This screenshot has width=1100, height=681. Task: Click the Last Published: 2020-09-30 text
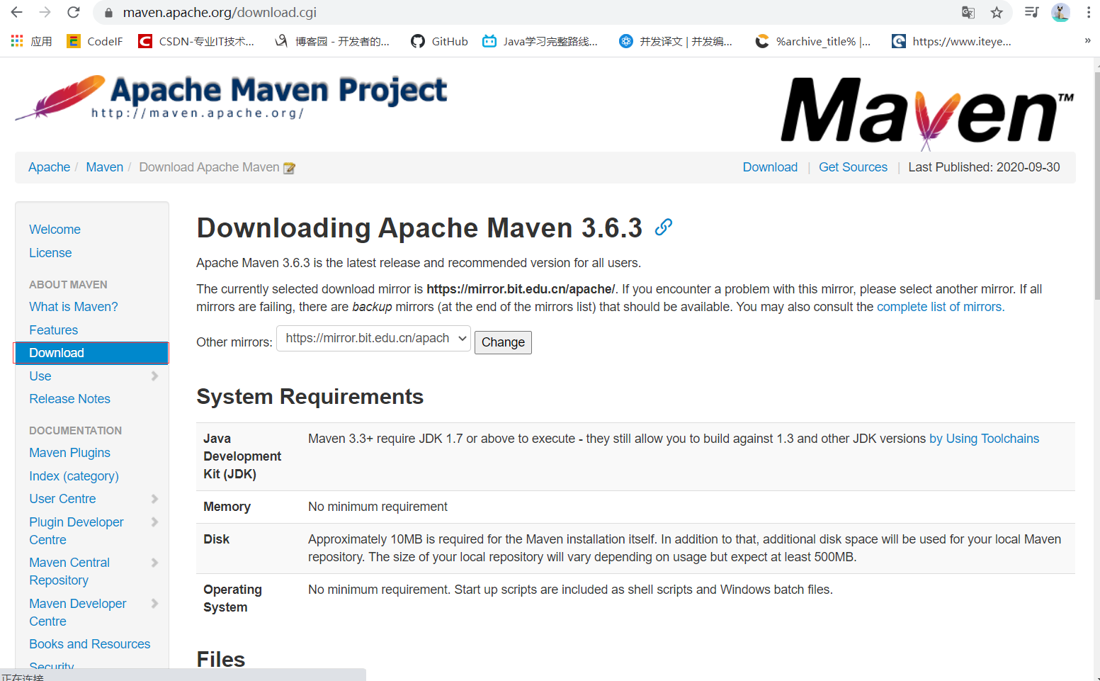pos(984,167)
